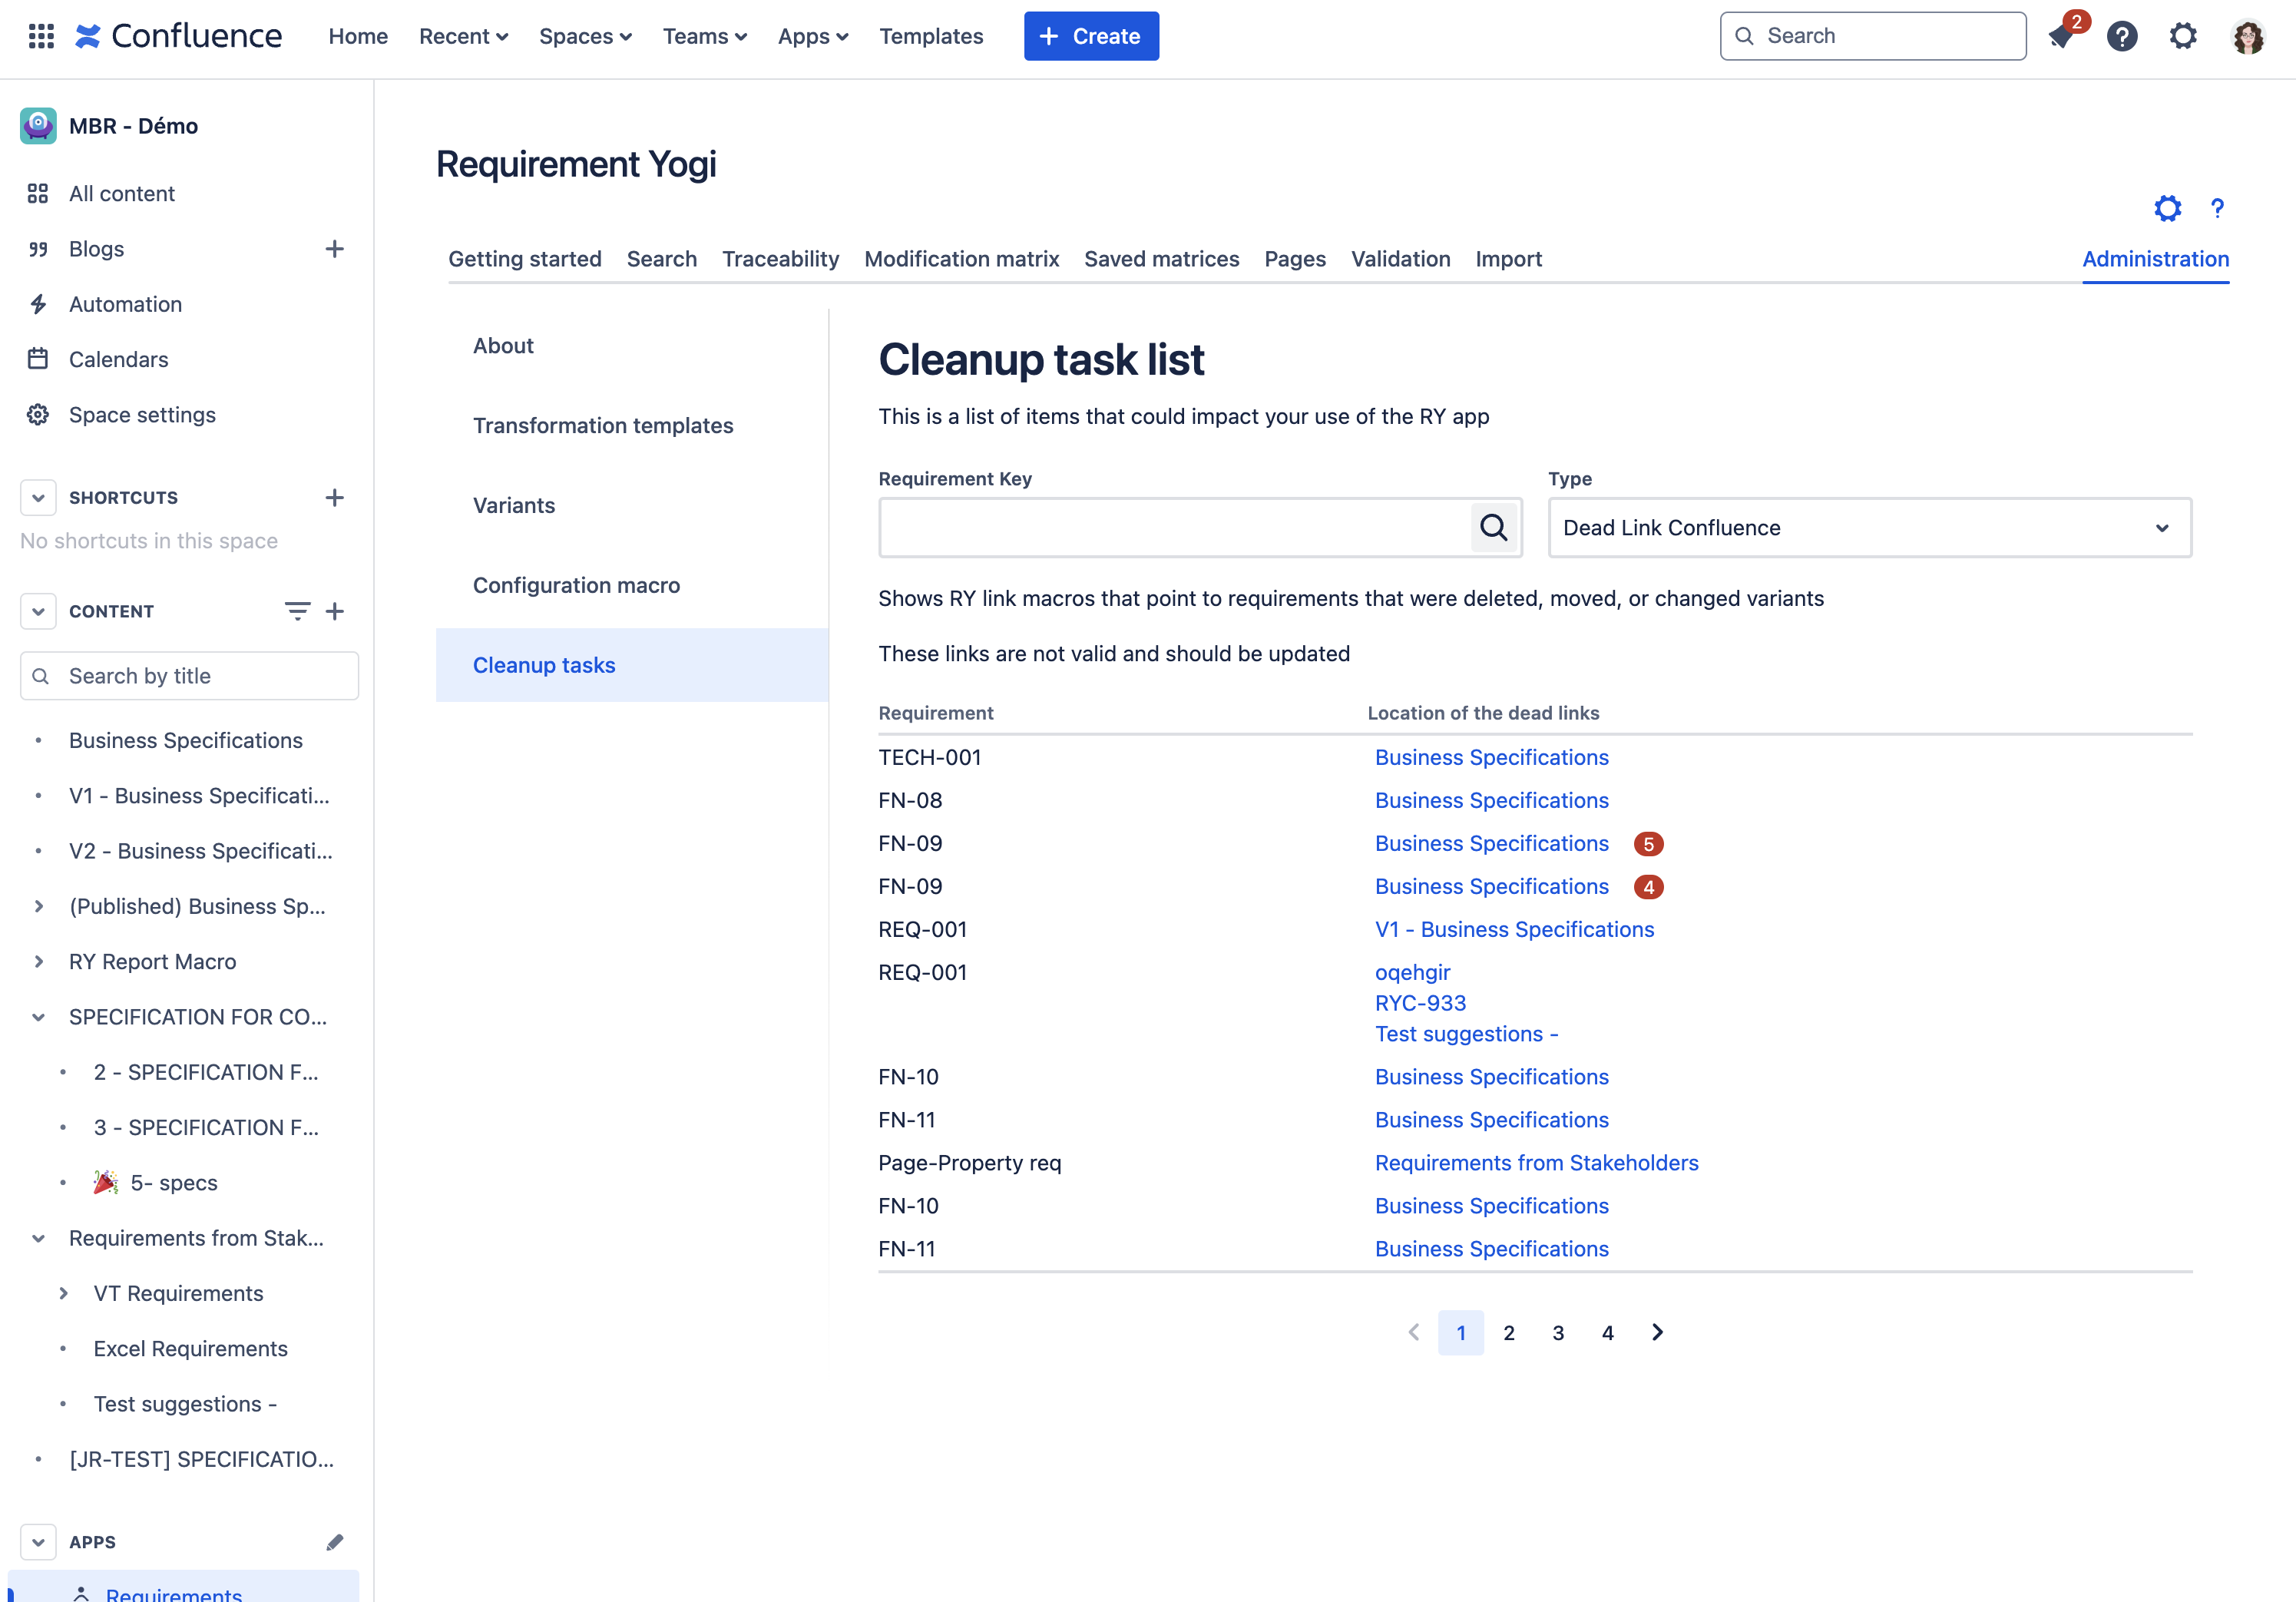Viewport: 2296px width, 1602px height.
Task: Click the blue Create button
Action: point(1091,36)
